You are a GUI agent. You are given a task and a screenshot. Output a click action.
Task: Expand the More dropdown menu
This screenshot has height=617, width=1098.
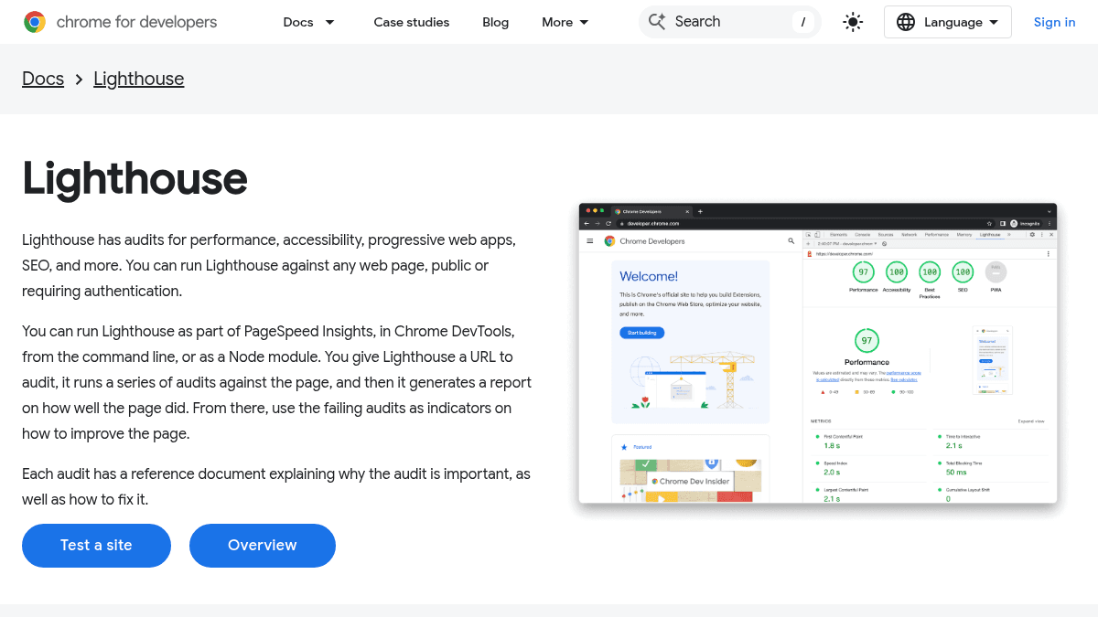(565, 22)
